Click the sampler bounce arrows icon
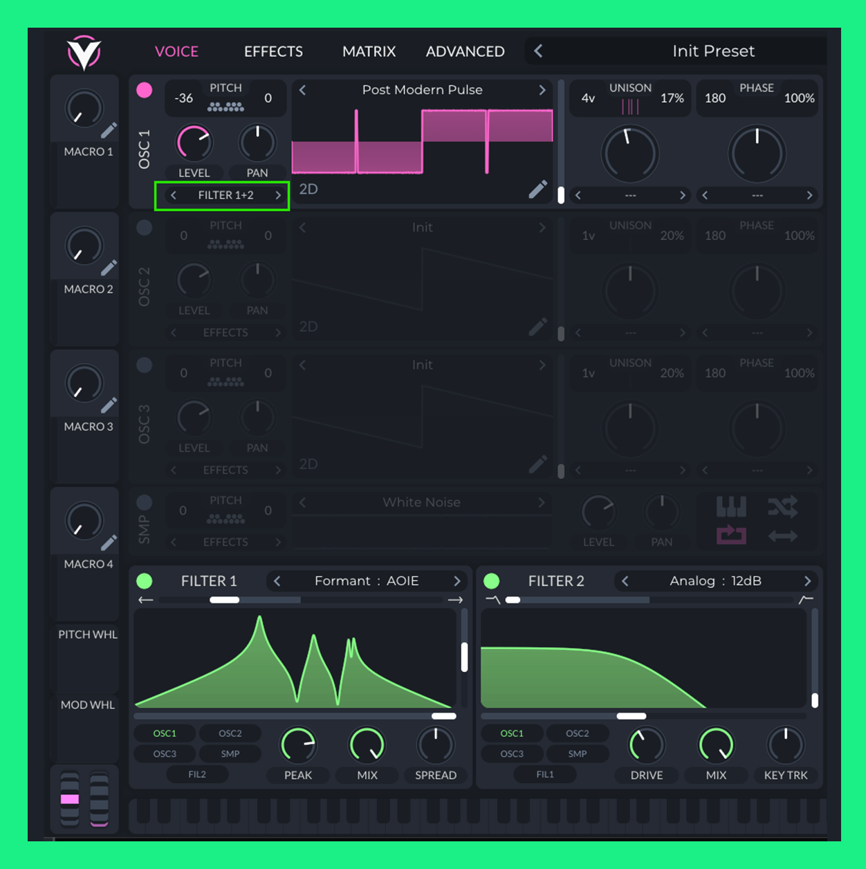This screenshot has height=869, width=866. pos(782,536)
